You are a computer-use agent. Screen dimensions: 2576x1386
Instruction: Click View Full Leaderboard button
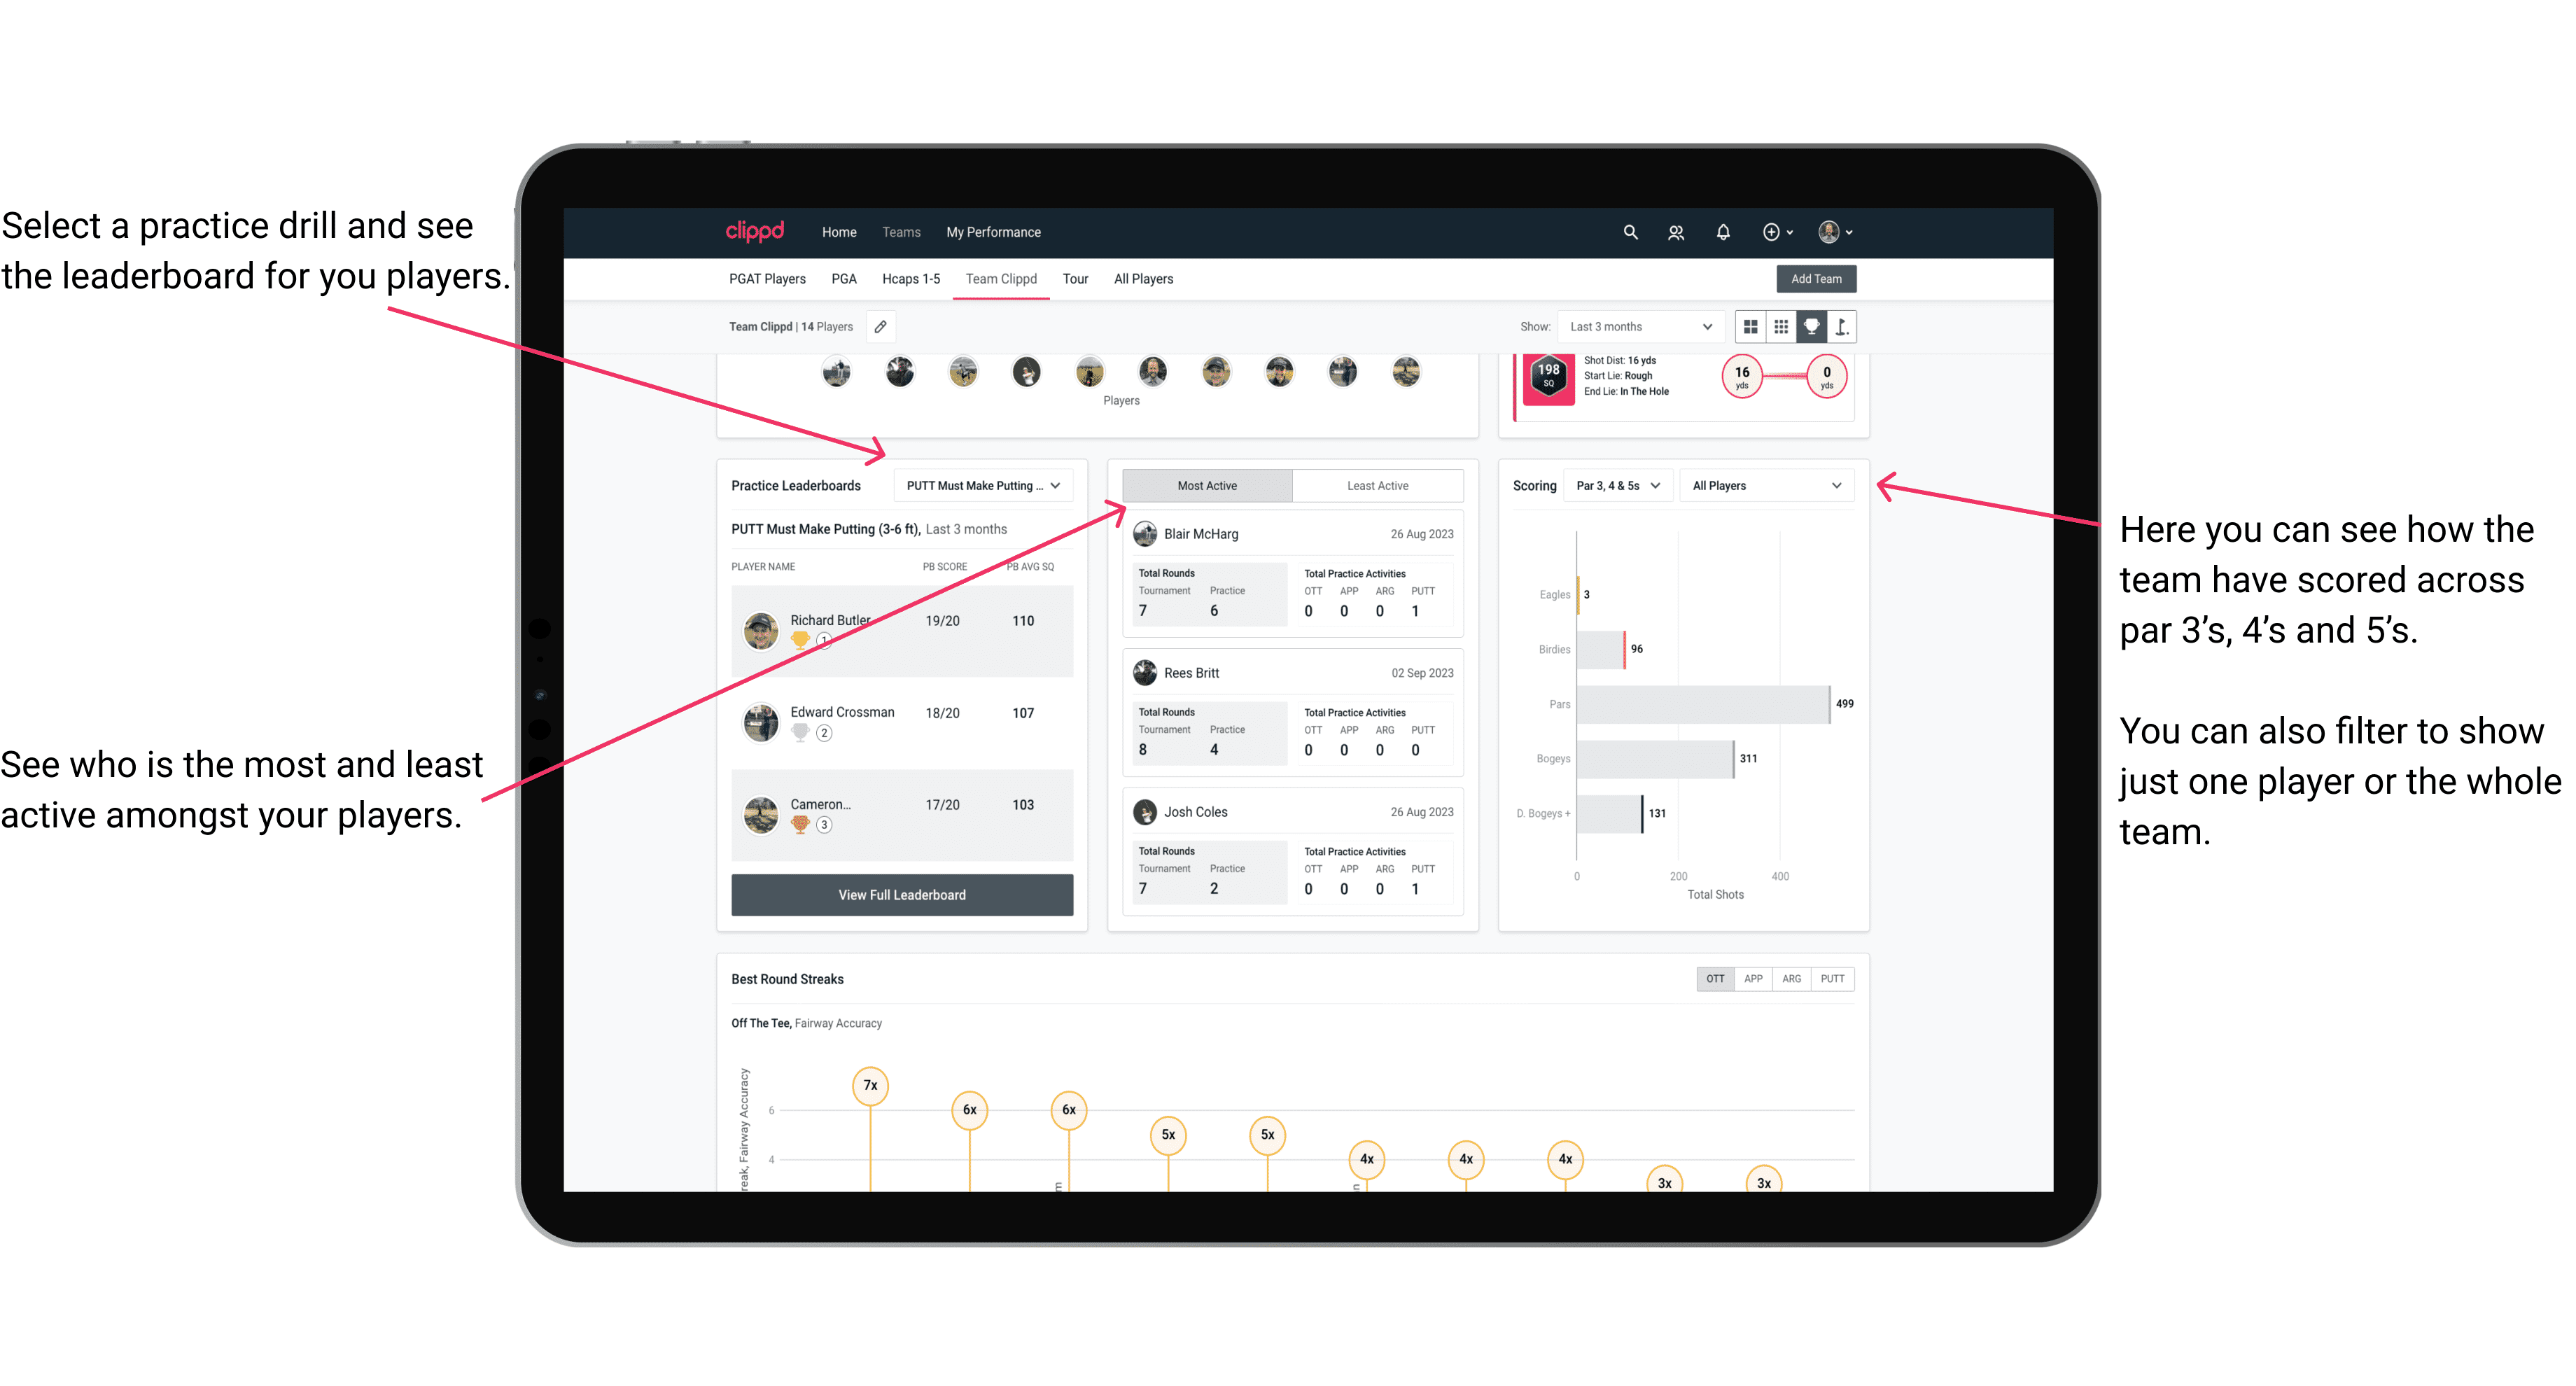(901, 895)
